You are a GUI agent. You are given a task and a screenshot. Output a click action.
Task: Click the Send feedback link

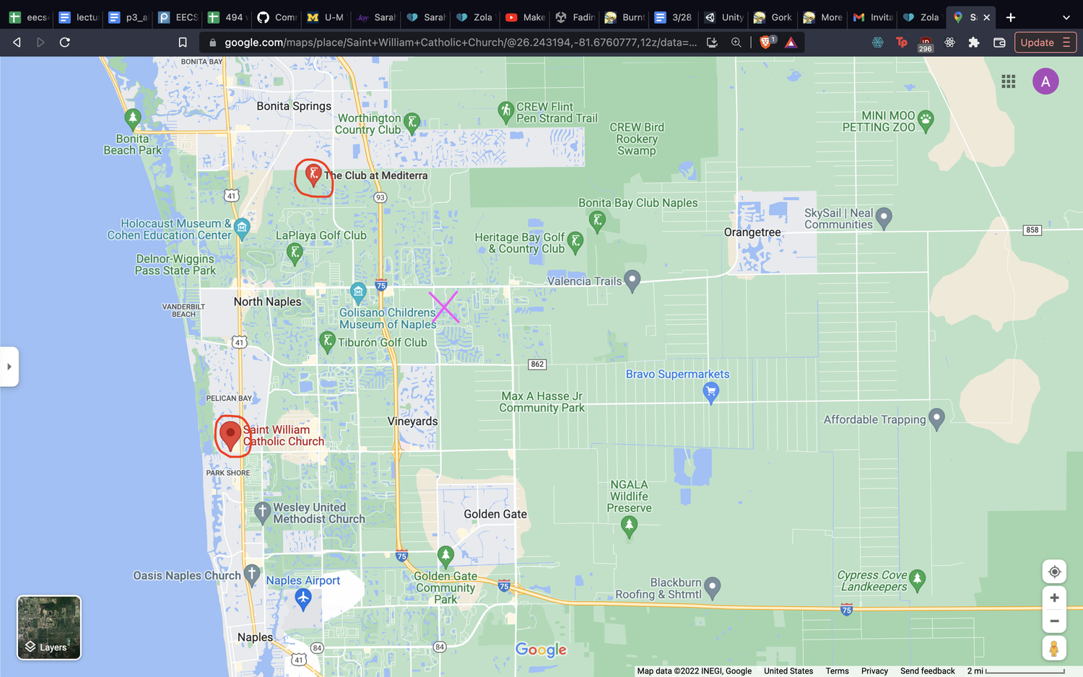pos(927,671)
